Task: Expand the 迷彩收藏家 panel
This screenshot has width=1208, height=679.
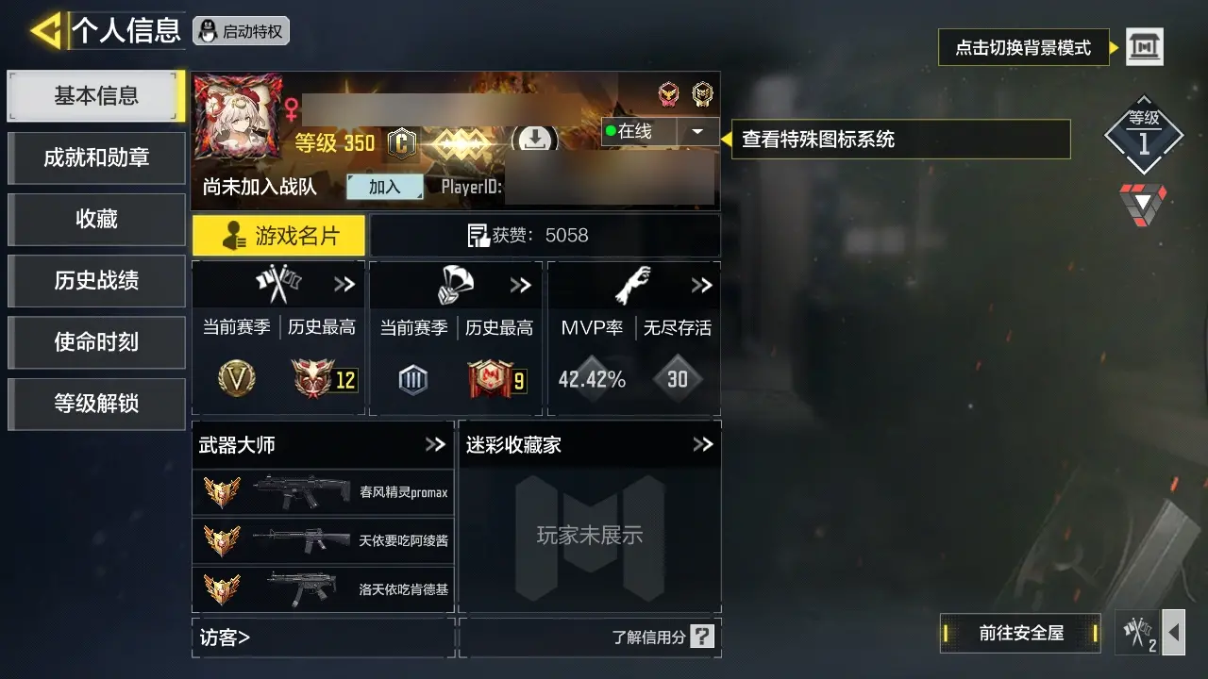Action: pos(703,444)
